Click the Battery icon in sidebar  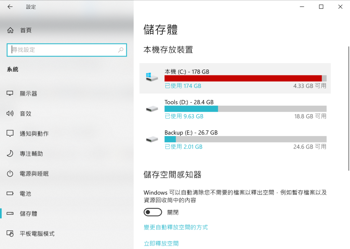10,193
